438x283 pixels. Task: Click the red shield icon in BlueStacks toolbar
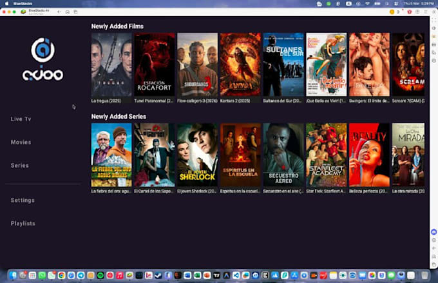click(x=410, y=12)
